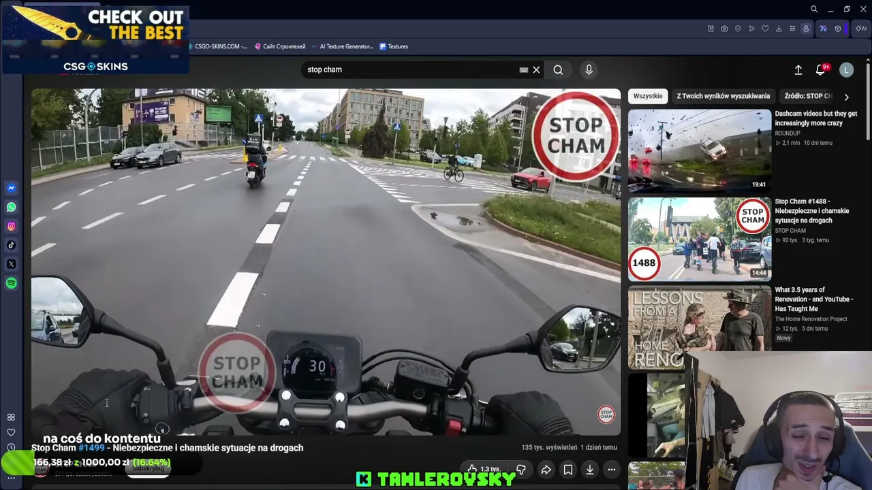Open the sidebar heart (pinboards) icon
This screenshot has width=872, height=490.
click(x=11, y=432)
